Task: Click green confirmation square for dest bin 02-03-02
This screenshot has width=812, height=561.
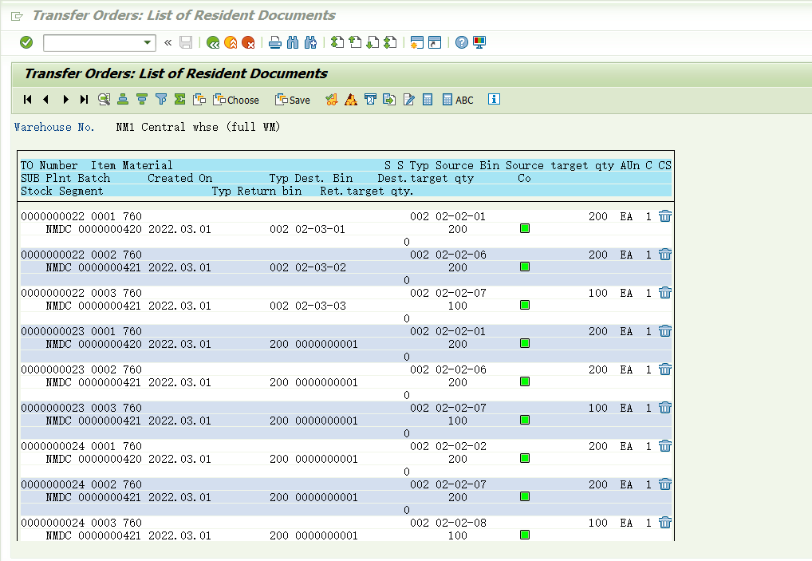Action: (x=525, y=267)
